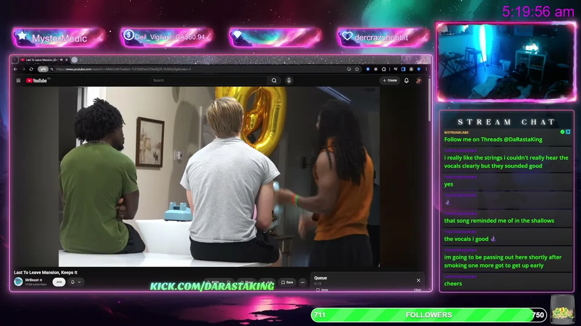Click the tip jar overlay icon
Viewport: 581px width, 326px height.
click(x=562, y=310)
